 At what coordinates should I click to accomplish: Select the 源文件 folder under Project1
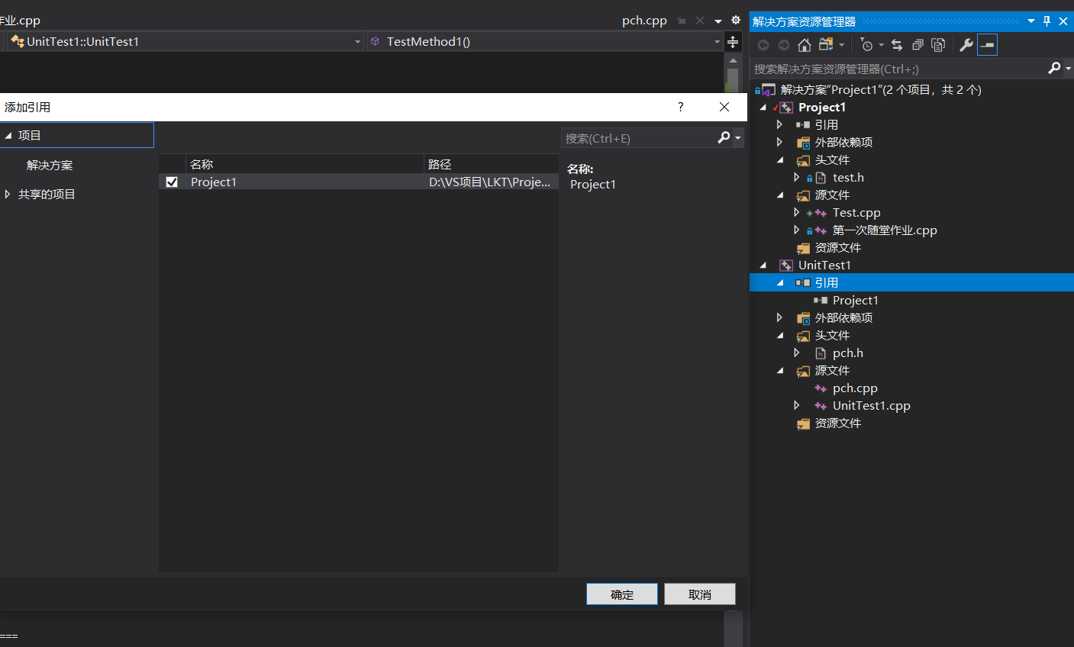pyautogui.click(x=832, y=195)
